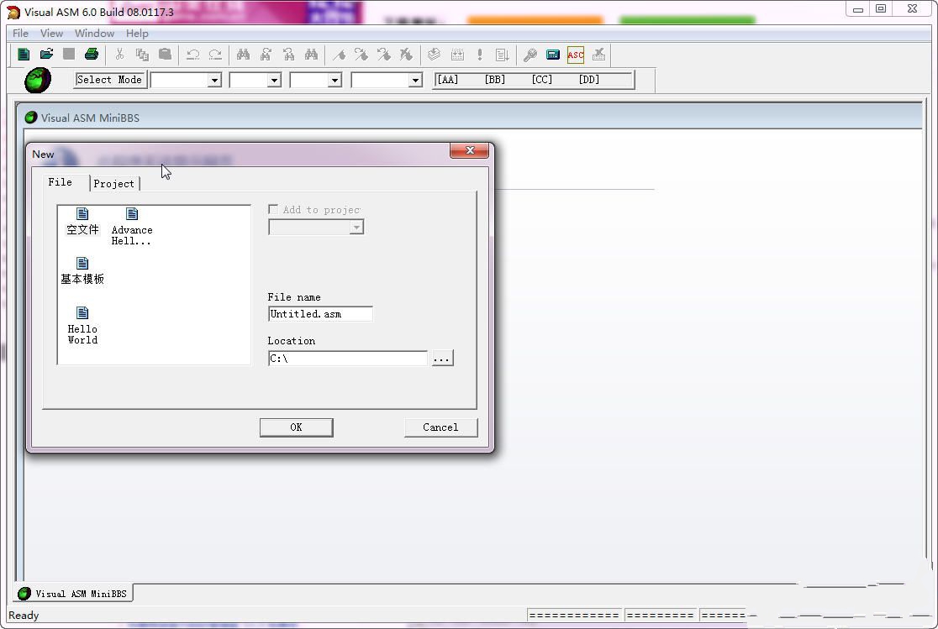
Task: Click the [AA] label
Action: click(447, 80)
